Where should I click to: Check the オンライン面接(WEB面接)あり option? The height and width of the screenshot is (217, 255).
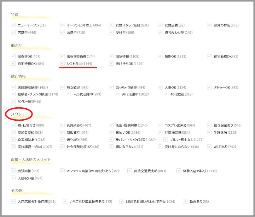[x=63, y=171]
